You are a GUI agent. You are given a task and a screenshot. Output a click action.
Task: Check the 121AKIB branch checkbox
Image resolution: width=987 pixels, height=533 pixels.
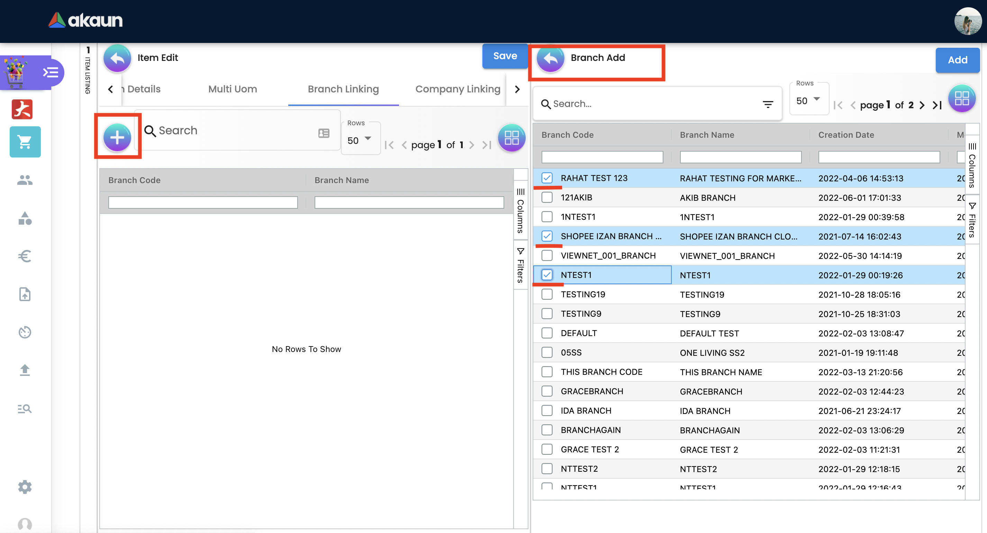point(547,197)
